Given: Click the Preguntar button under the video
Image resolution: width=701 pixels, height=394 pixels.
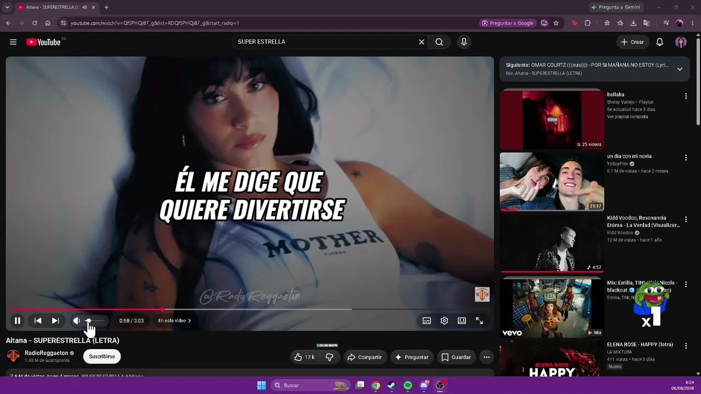Looking at the screenshot, I should pyautogui.click(x=412, y=357).
